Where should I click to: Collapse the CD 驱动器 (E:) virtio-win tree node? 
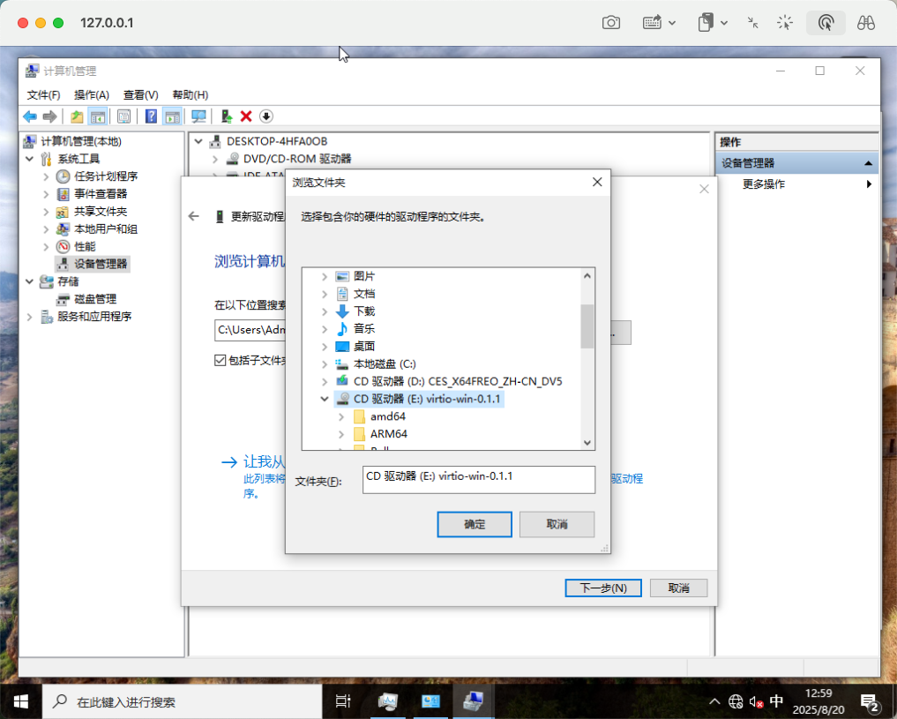click(x=325, y=399)
